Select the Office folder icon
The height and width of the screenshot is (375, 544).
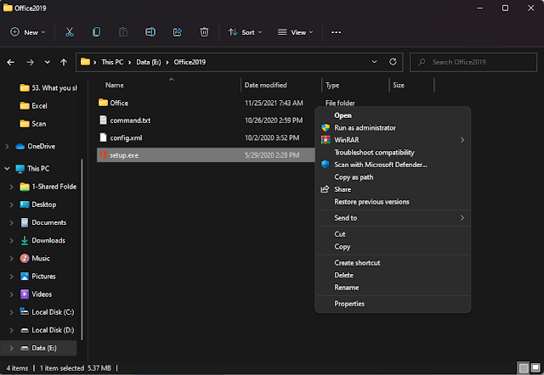[x=103, y=103]
